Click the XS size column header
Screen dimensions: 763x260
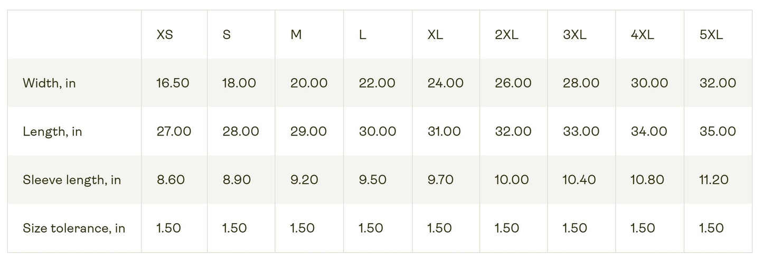pos(165,35)
